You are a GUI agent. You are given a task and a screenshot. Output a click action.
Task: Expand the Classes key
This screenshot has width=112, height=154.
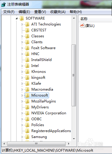click(x=22, y=36)
